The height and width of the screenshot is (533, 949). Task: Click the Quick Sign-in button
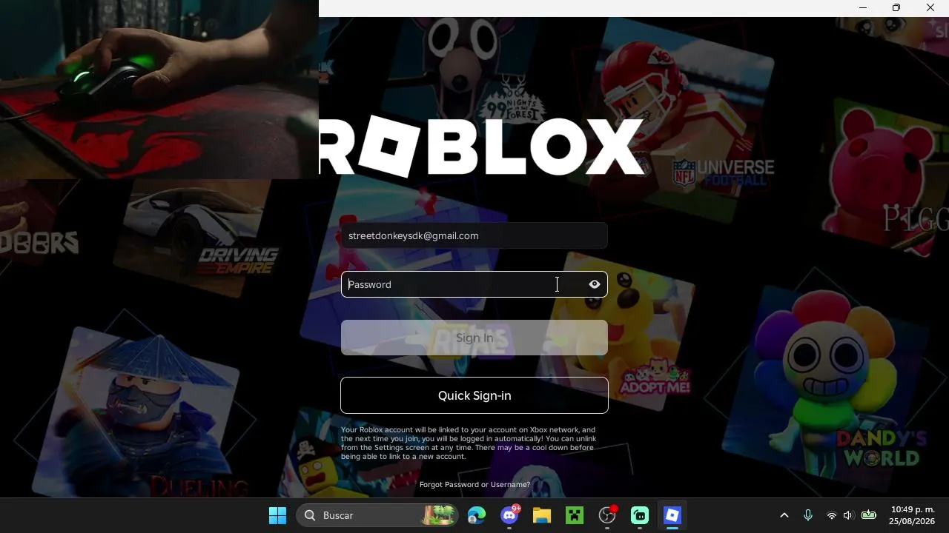[474, 395]
